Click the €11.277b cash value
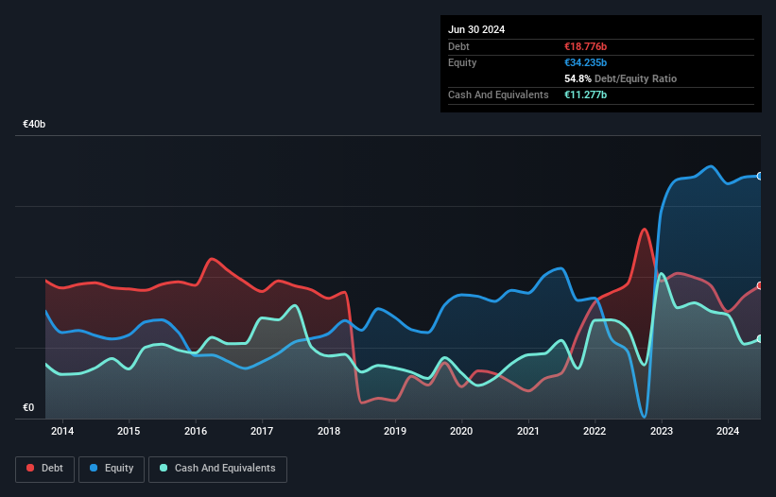The width and height of the screenshot is (776, 497). click(585, 94)
